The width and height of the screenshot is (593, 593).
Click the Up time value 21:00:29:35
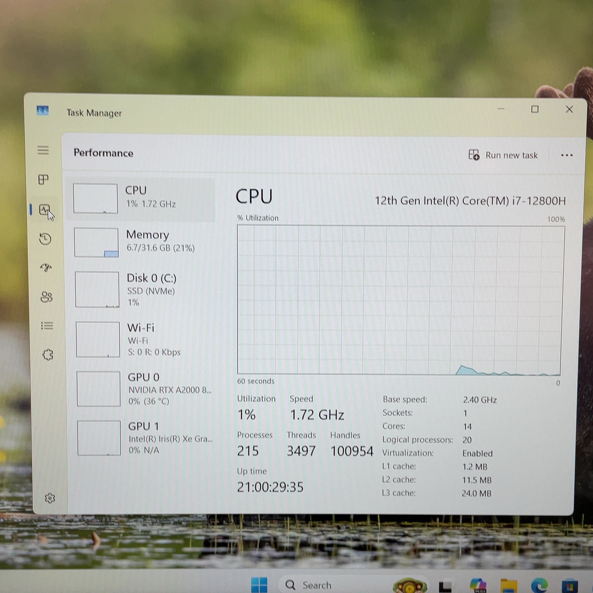(270, 487)
